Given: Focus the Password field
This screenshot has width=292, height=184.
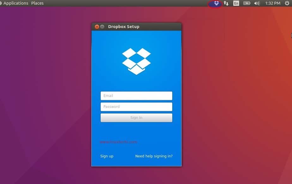Looking at the screenshot, I should coord(136,107).
